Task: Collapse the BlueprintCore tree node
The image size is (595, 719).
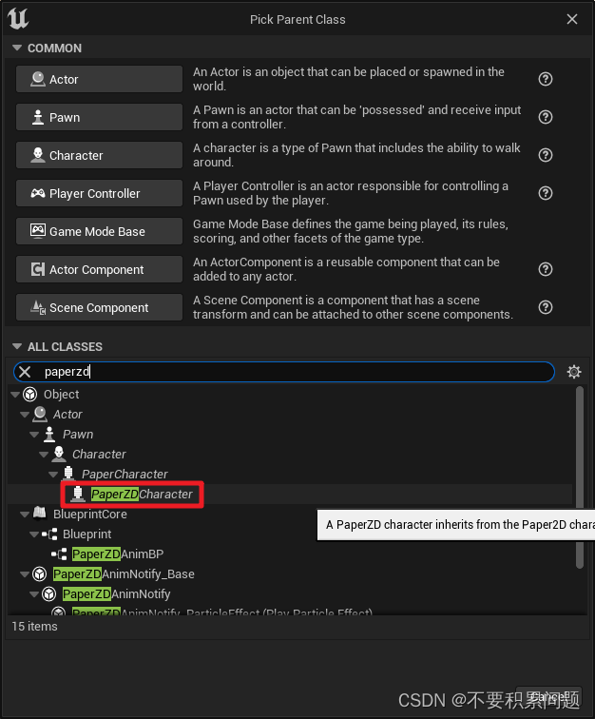Action: pos(25,515)
